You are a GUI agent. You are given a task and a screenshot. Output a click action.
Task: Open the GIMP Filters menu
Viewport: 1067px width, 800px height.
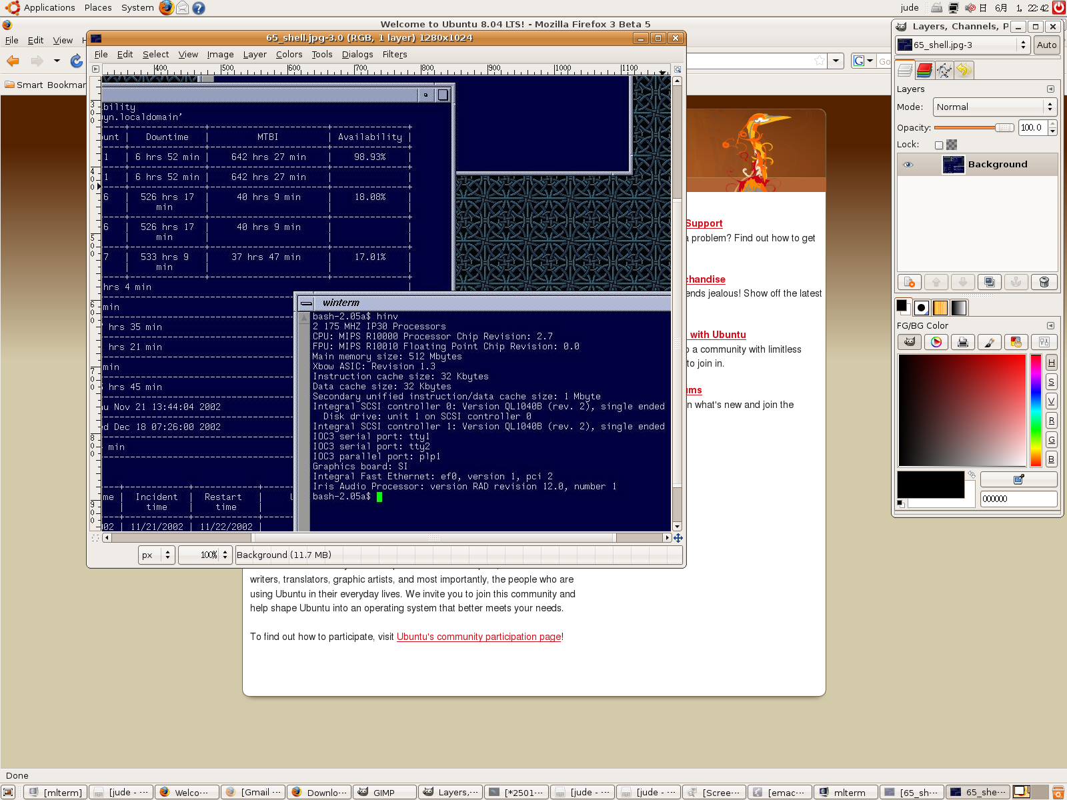click(395, 54)
